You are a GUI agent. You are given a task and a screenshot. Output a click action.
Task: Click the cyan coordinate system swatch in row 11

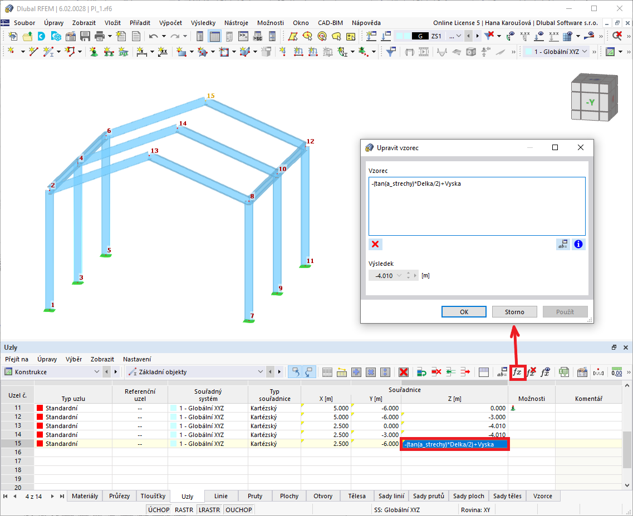[174, 408]
